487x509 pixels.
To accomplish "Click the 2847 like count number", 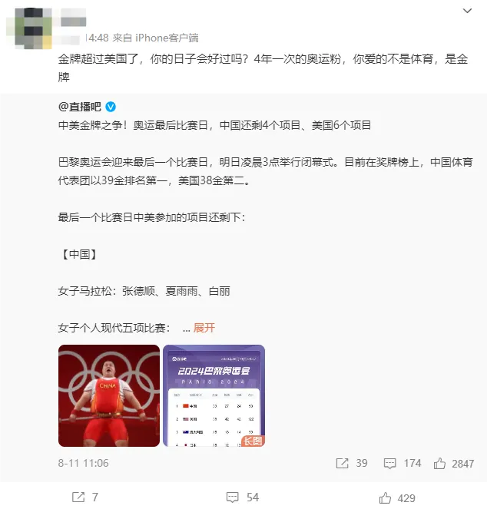I will [462, 464].
